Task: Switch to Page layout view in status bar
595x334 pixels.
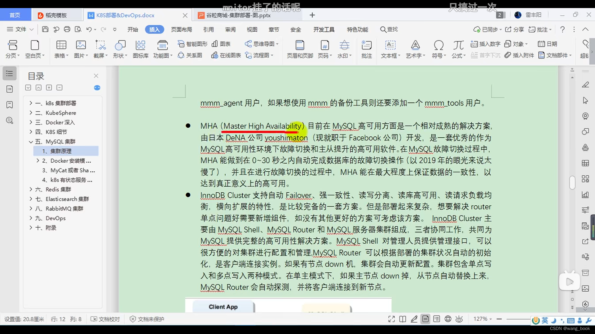Action: 425,319
